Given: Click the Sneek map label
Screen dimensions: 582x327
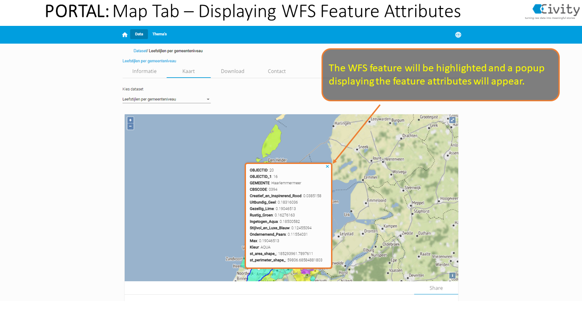Looking at the screenshot, I should 363,147.
